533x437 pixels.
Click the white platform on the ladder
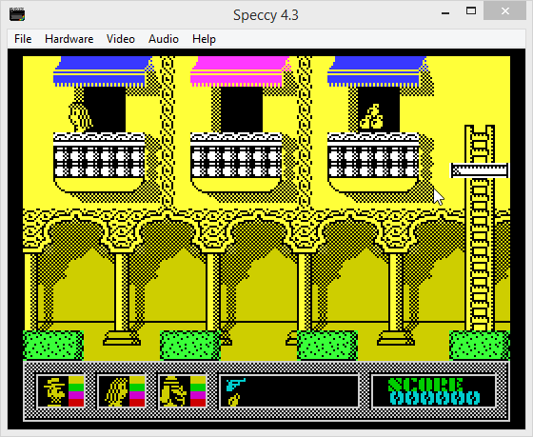pos(480,170)
